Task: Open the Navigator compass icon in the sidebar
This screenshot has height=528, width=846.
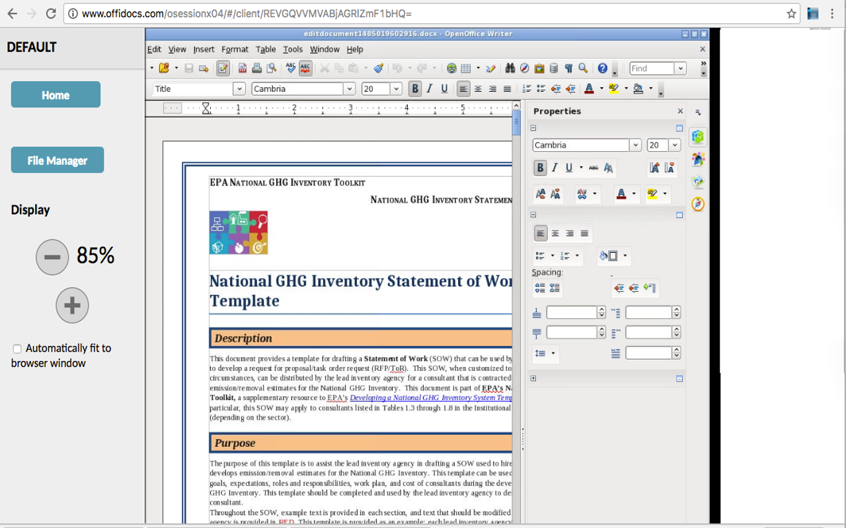Action: (x=699, y=204)
